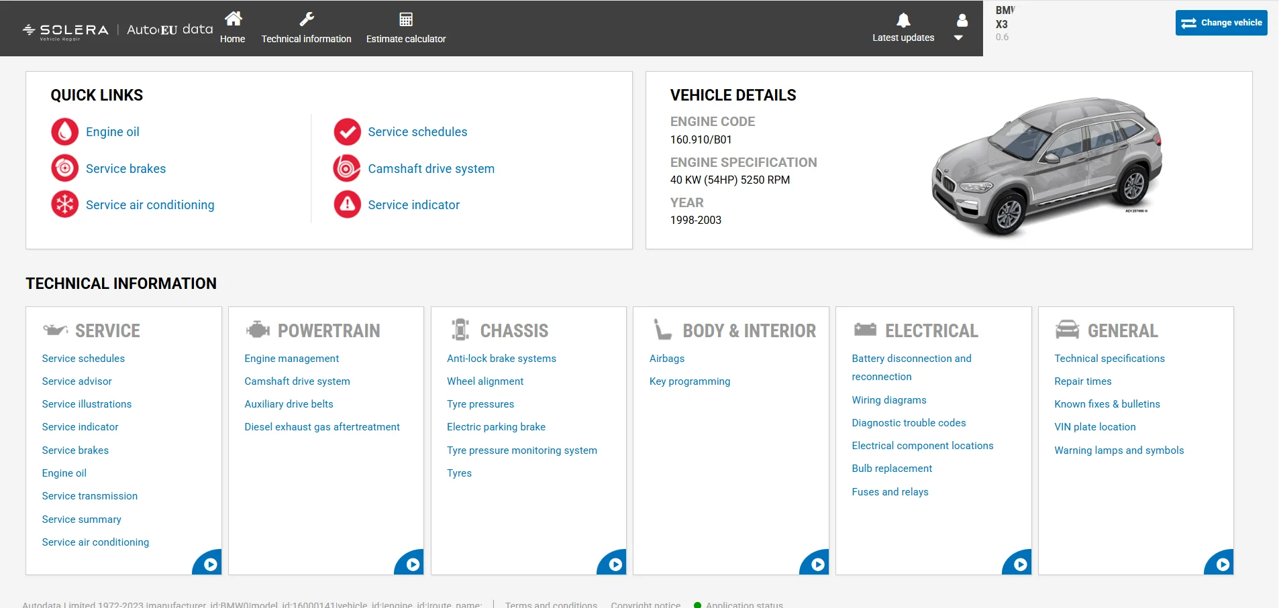Click the Service brakes disc icon
The image size is (1279, 608).
[65, 168]
